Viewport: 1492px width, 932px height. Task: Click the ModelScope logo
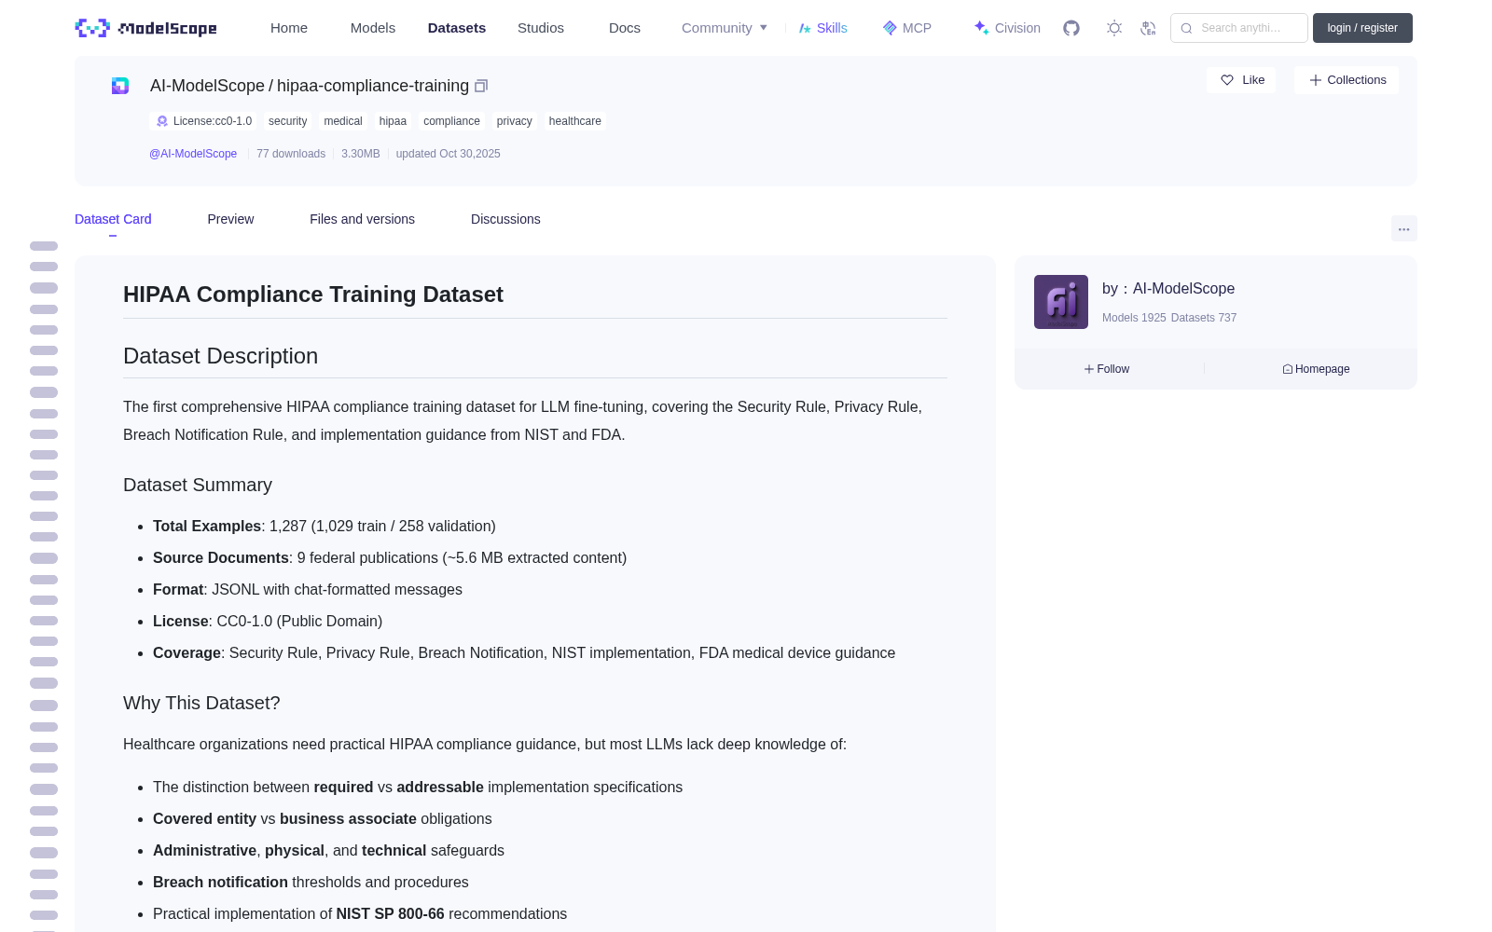click(x=145, y=28)
